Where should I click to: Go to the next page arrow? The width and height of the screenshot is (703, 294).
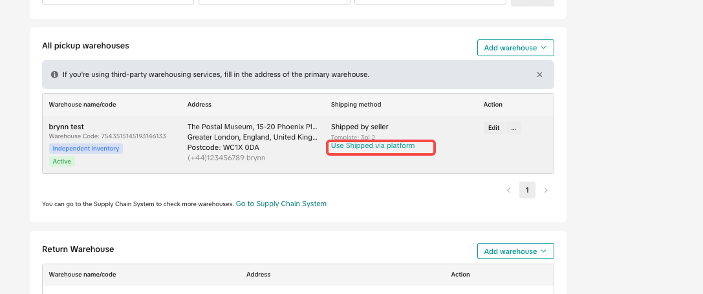[546, 190]
